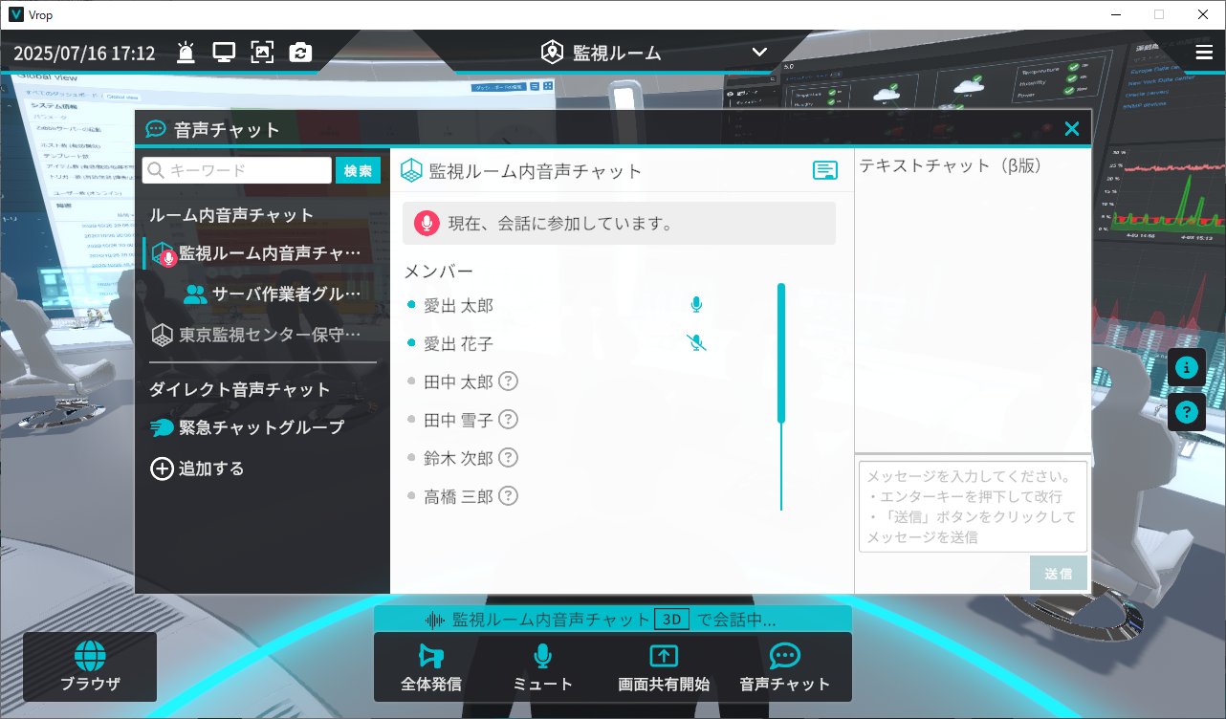This screenshot has height=719, width=1226.
Task: Click the member list scrollbar
Action: tap(781, 354)
